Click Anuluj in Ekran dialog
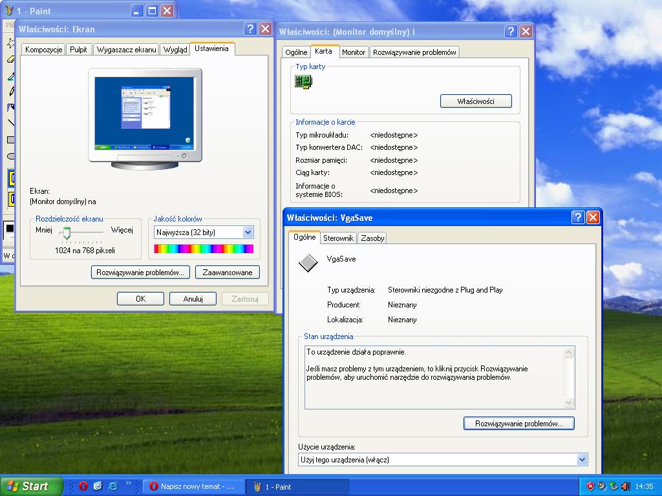 [x=193, y=298]
